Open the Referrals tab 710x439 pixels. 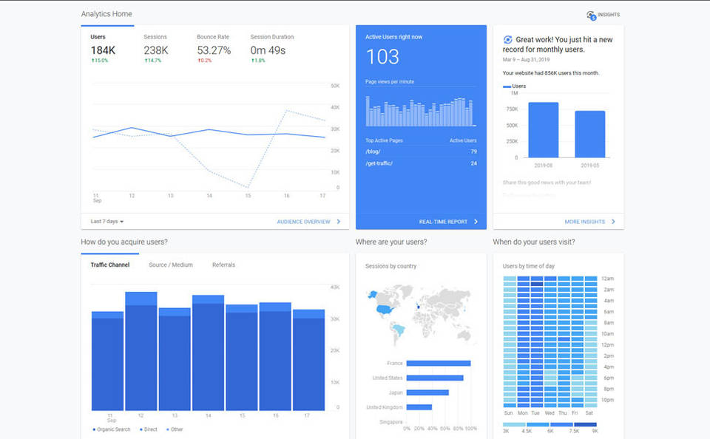(x=223, y=265)
